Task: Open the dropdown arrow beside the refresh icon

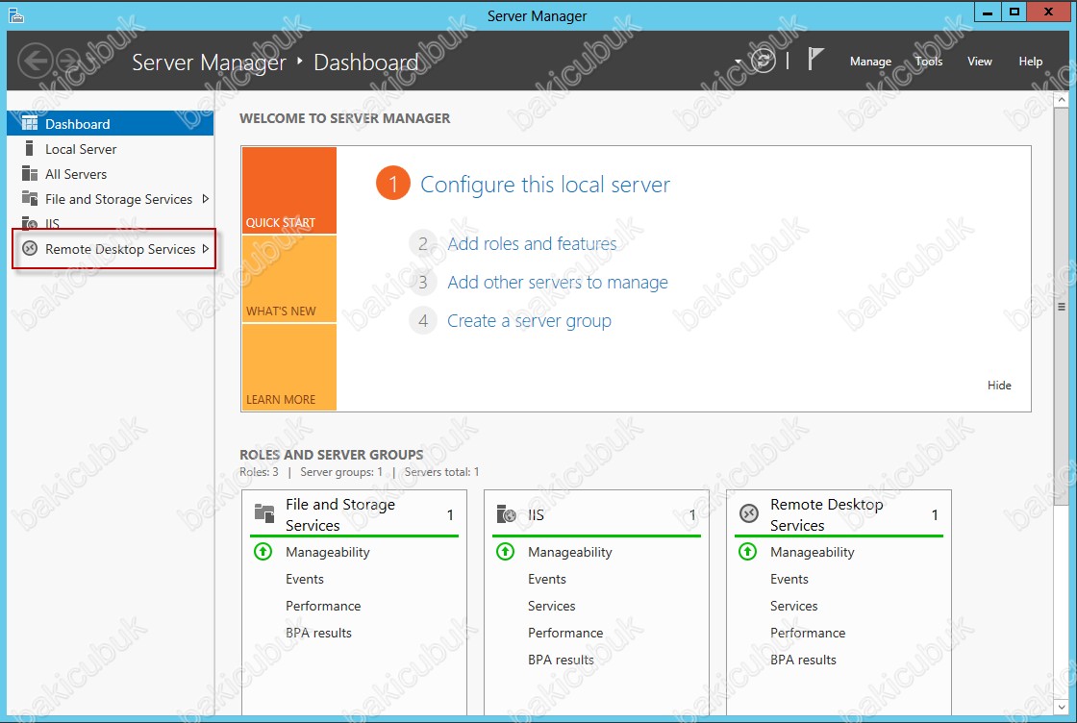Action: coord(739,62)
